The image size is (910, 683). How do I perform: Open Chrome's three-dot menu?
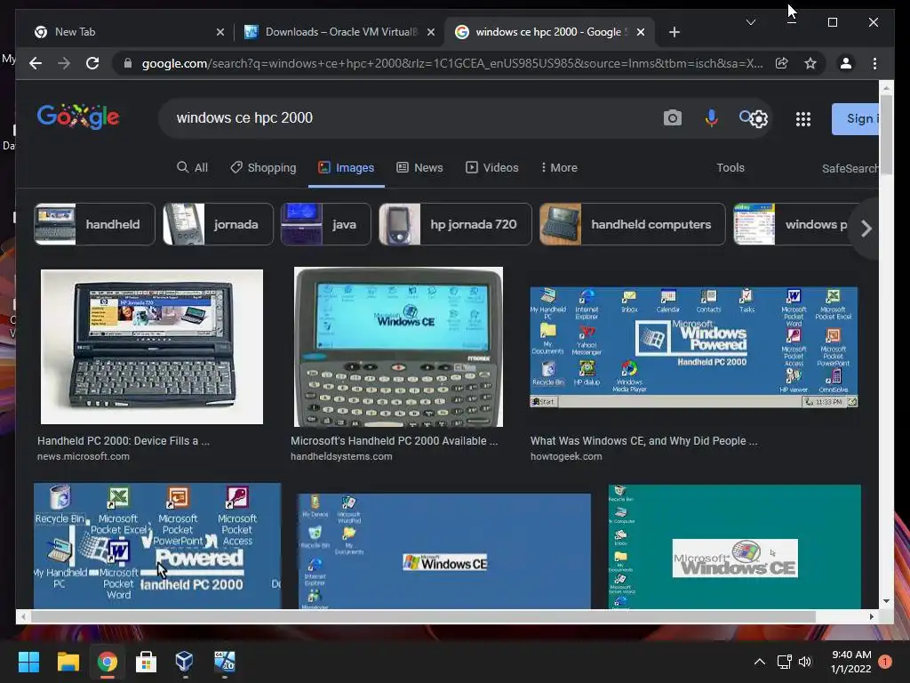(x=874, y=63)
